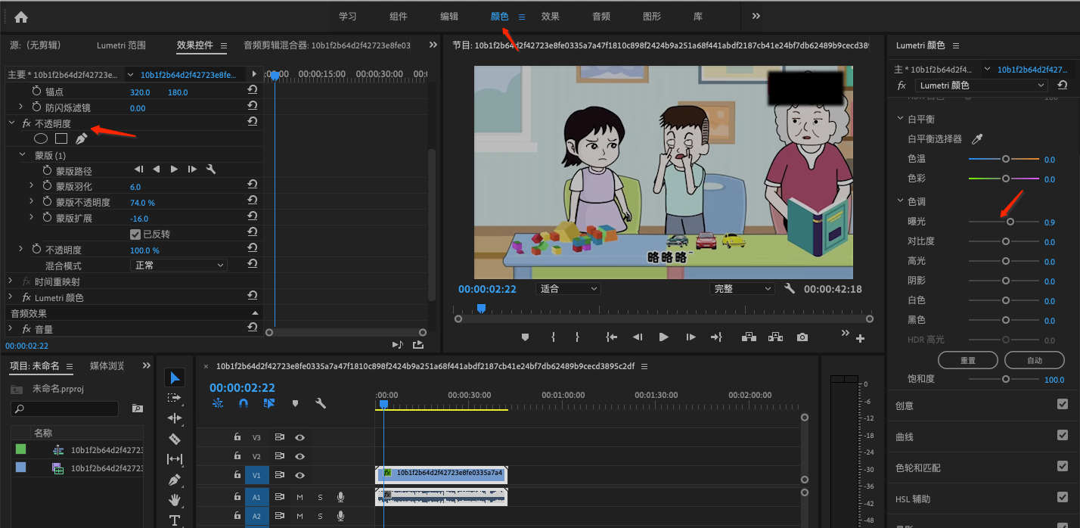Viewport: 1080px width, 528px height.
Task: Add marker in Program Monitor
Action: pos(526,337)
